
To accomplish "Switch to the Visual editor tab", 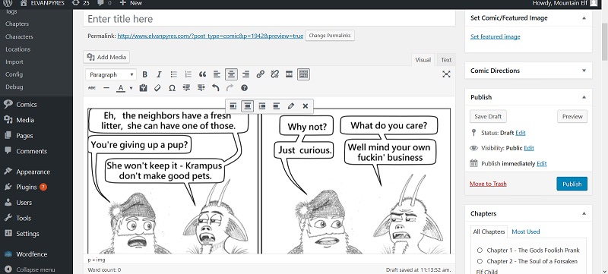I will (x=423, y=60).
